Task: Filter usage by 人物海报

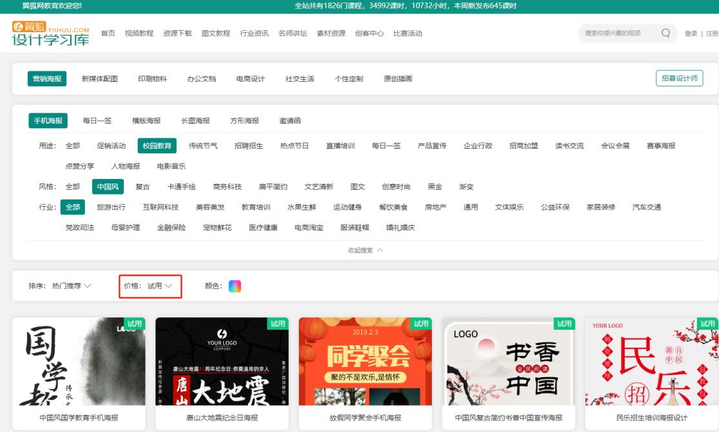Action: click(126, 166)
